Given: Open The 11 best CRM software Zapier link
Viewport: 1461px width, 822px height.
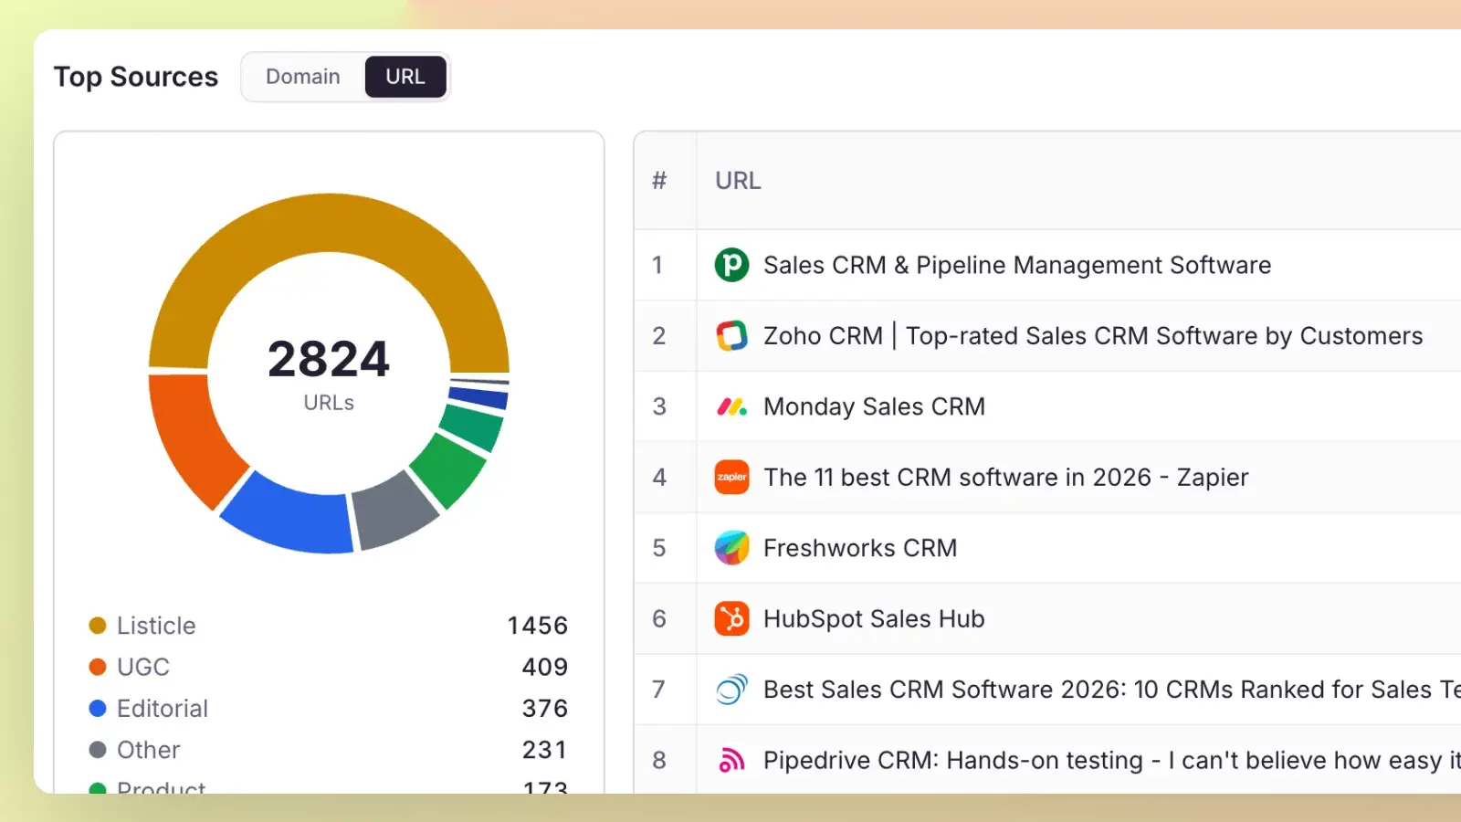Looking at the screenshot, I should pos(1005,477).
